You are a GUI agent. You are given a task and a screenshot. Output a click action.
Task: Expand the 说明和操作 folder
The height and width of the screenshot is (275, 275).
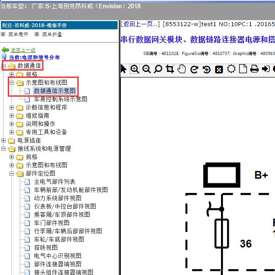click(12, 124)
